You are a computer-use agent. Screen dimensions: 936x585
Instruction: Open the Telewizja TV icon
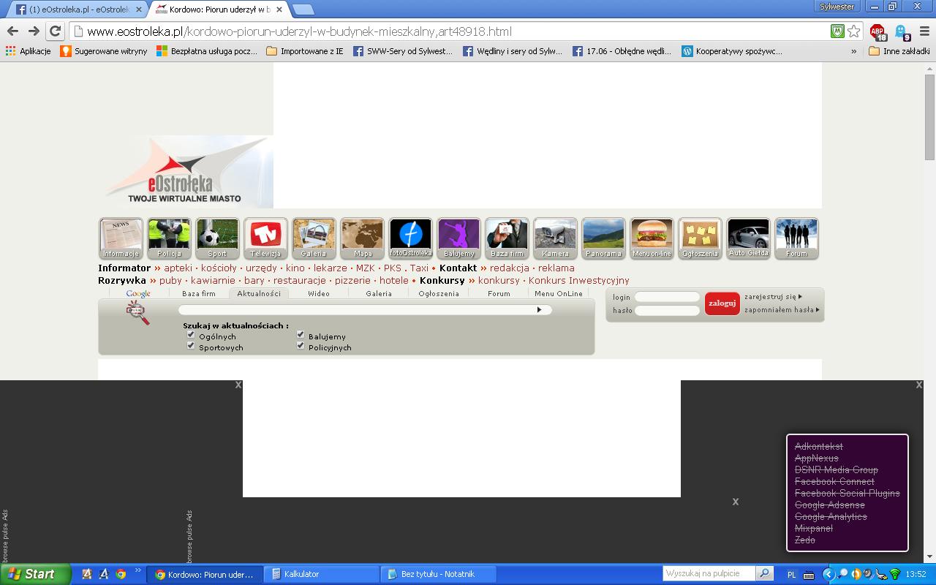click(265, 237)
